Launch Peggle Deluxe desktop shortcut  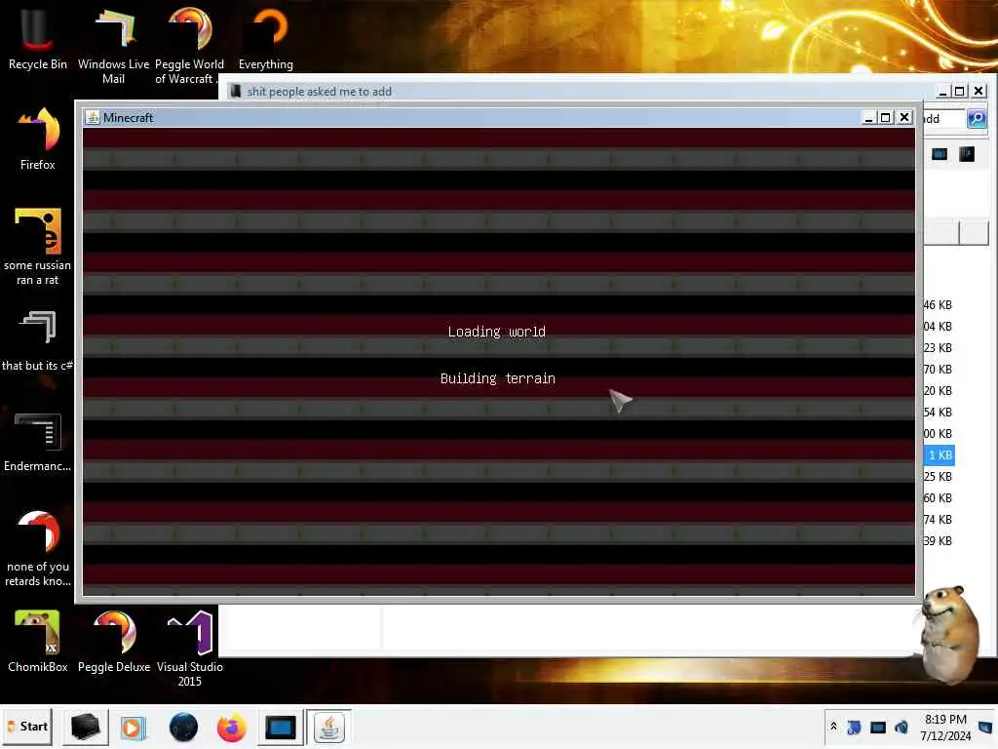(x=114, y=641)
